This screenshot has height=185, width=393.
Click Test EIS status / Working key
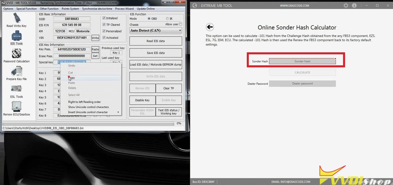169,112
